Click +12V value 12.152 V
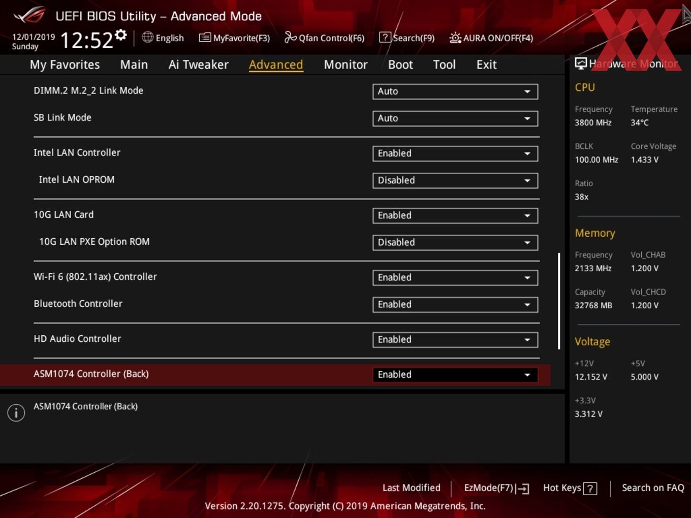The height and width of the screenshot is (518, 691). pyautogui.click(x=591, y=377)
